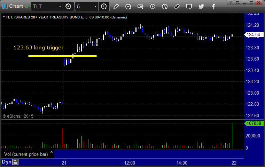Toggle the green symbol link indicator
Viewport: 265px width, 167px height.
(26, 6)
